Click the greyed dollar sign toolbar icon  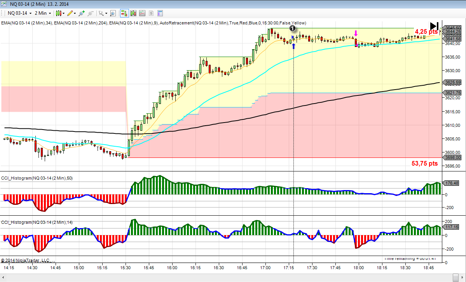[151, 13]
